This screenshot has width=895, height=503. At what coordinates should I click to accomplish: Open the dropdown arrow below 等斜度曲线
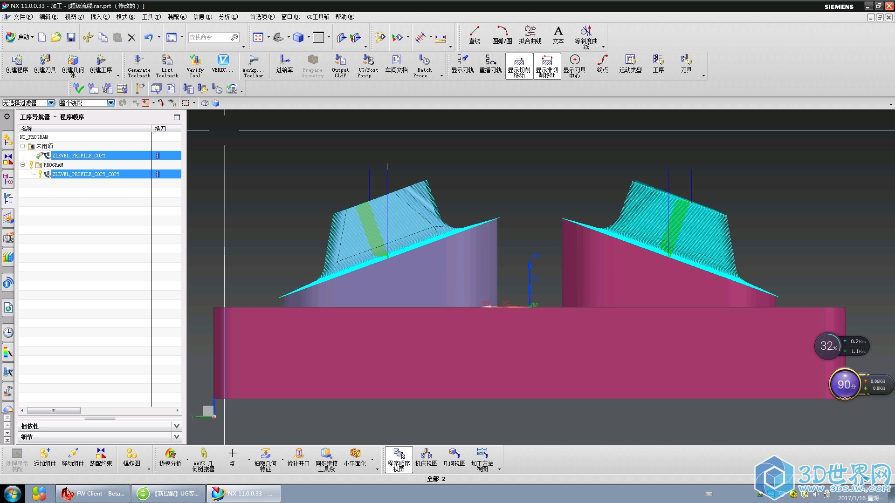pyautogui.click(x=603, y=47)
